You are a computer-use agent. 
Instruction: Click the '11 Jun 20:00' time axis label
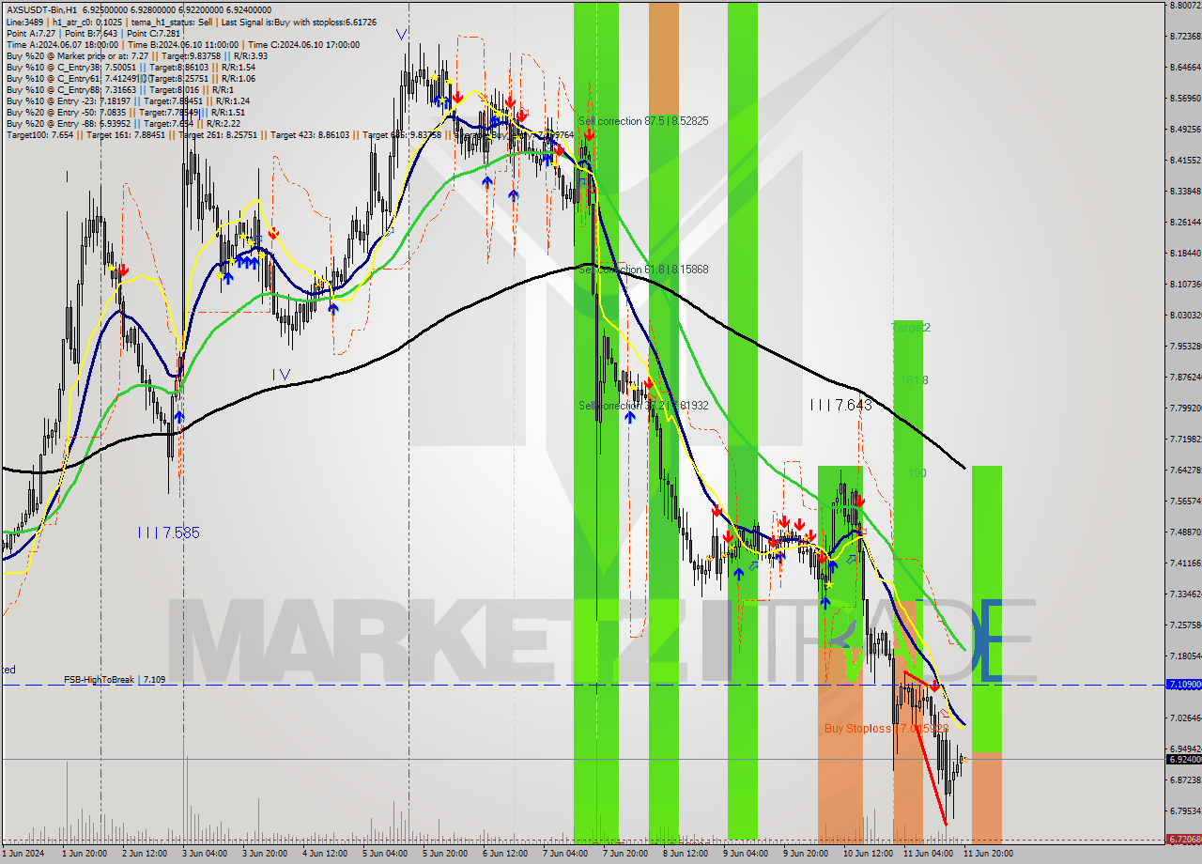pyautogui.click(x=988, y=854)
